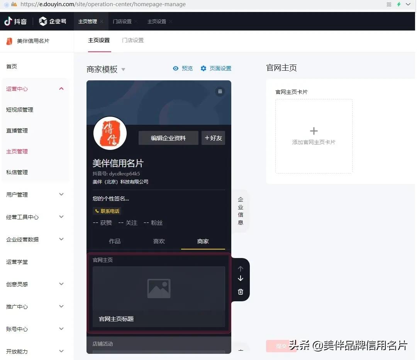Screen dimensions: 417x360
Task: Click the 官网主页标题 text
Action: pyautogui.click(x=116, y=319)
